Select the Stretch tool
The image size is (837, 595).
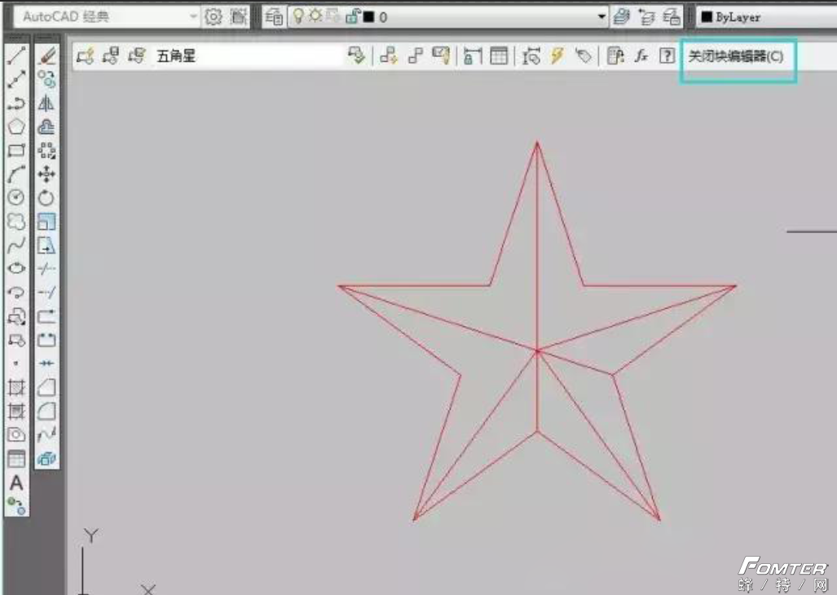pos(46,245)
